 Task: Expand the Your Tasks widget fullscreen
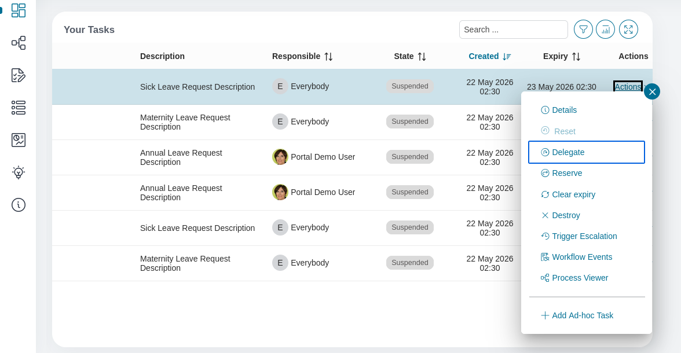628,30
